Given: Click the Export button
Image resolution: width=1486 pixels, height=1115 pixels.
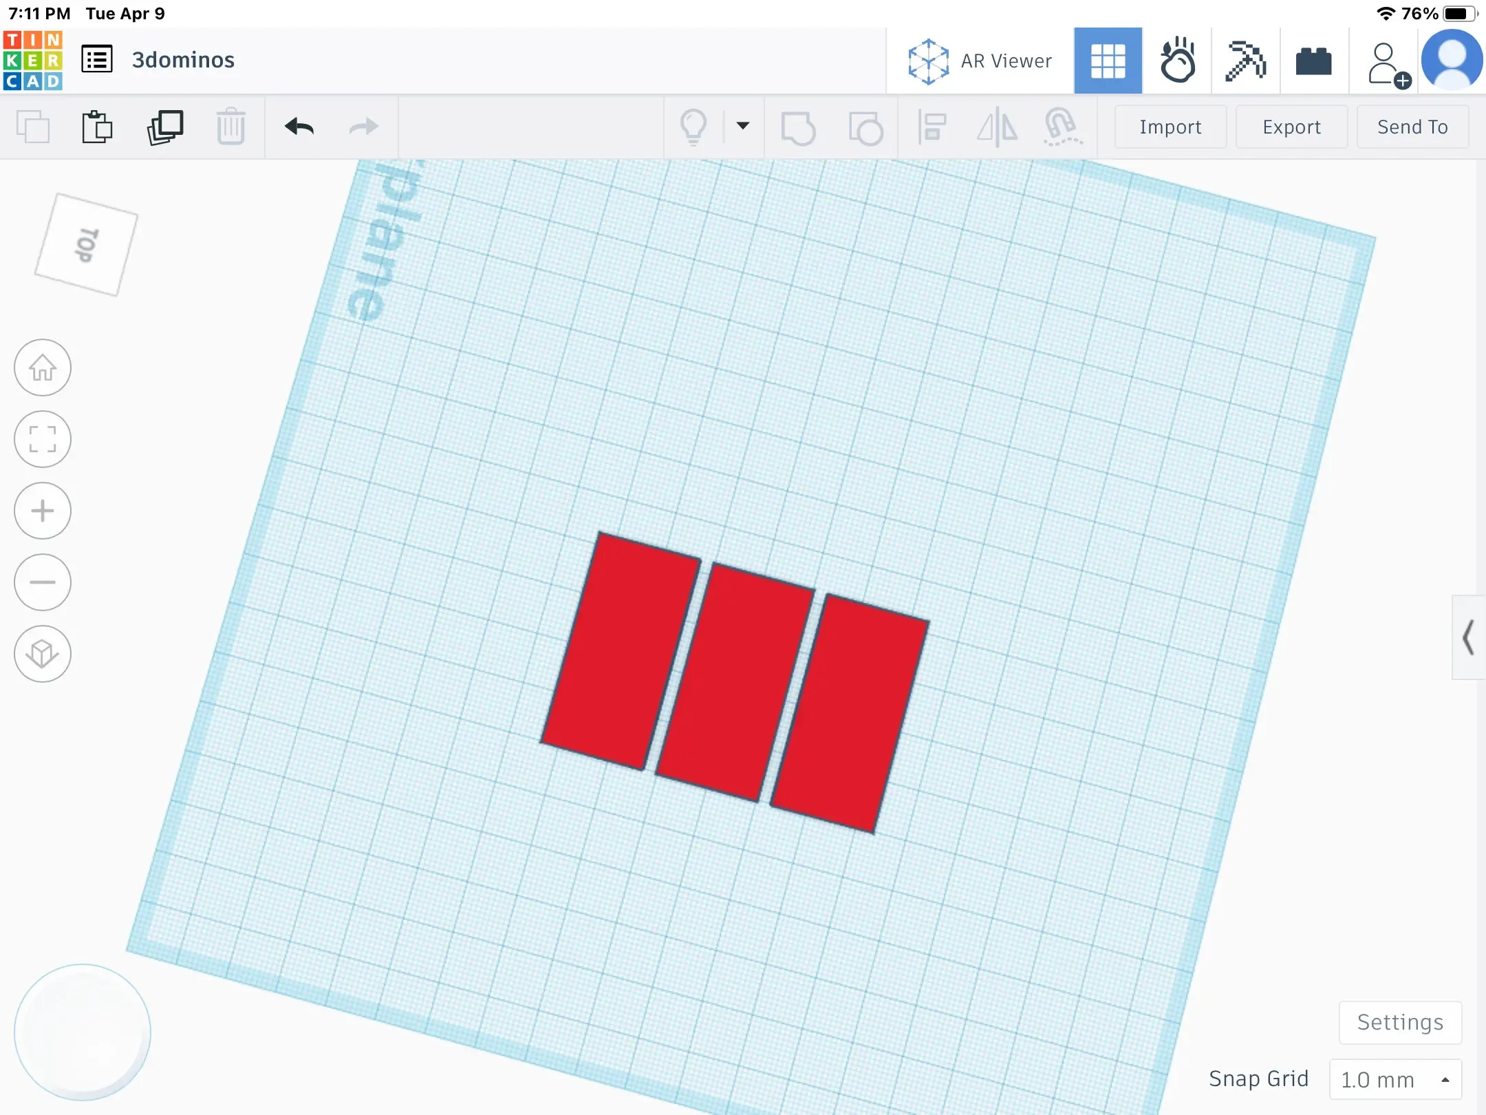Looking at the screenshot, I should [x=1289, y=127].
